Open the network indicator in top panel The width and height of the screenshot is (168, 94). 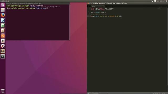[x=152, y=1]
